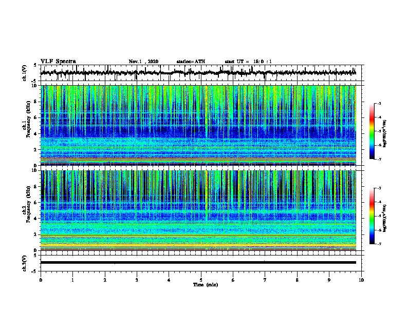Click the ch.1 voltage waveform trace
Viewport: 407px width, 314px height.
(x=198, y=72)
